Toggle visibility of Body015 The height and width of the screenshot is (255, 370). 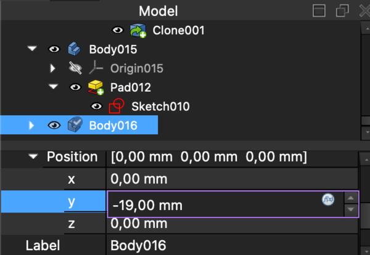point(54,49)
